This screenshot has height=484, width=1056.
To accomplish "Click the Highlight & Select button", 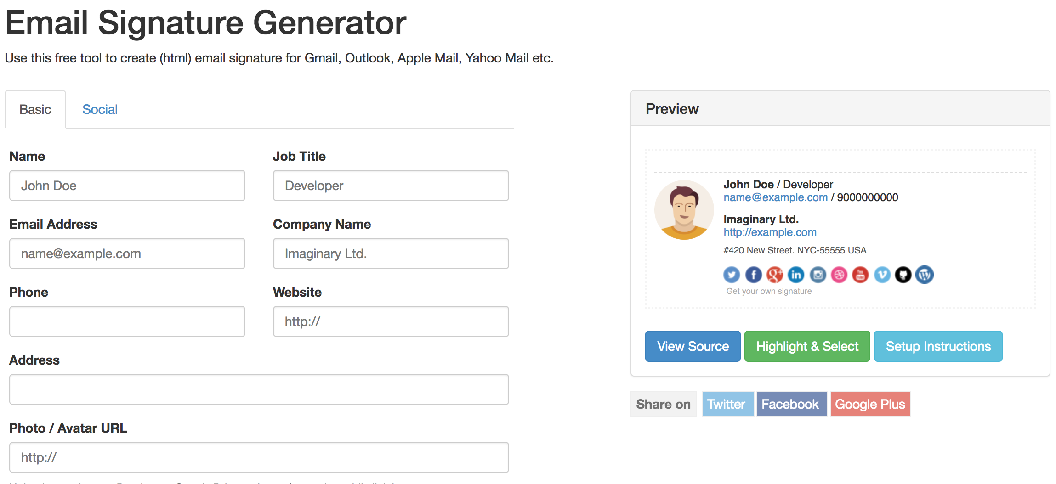I will click(x=807, y=346).
